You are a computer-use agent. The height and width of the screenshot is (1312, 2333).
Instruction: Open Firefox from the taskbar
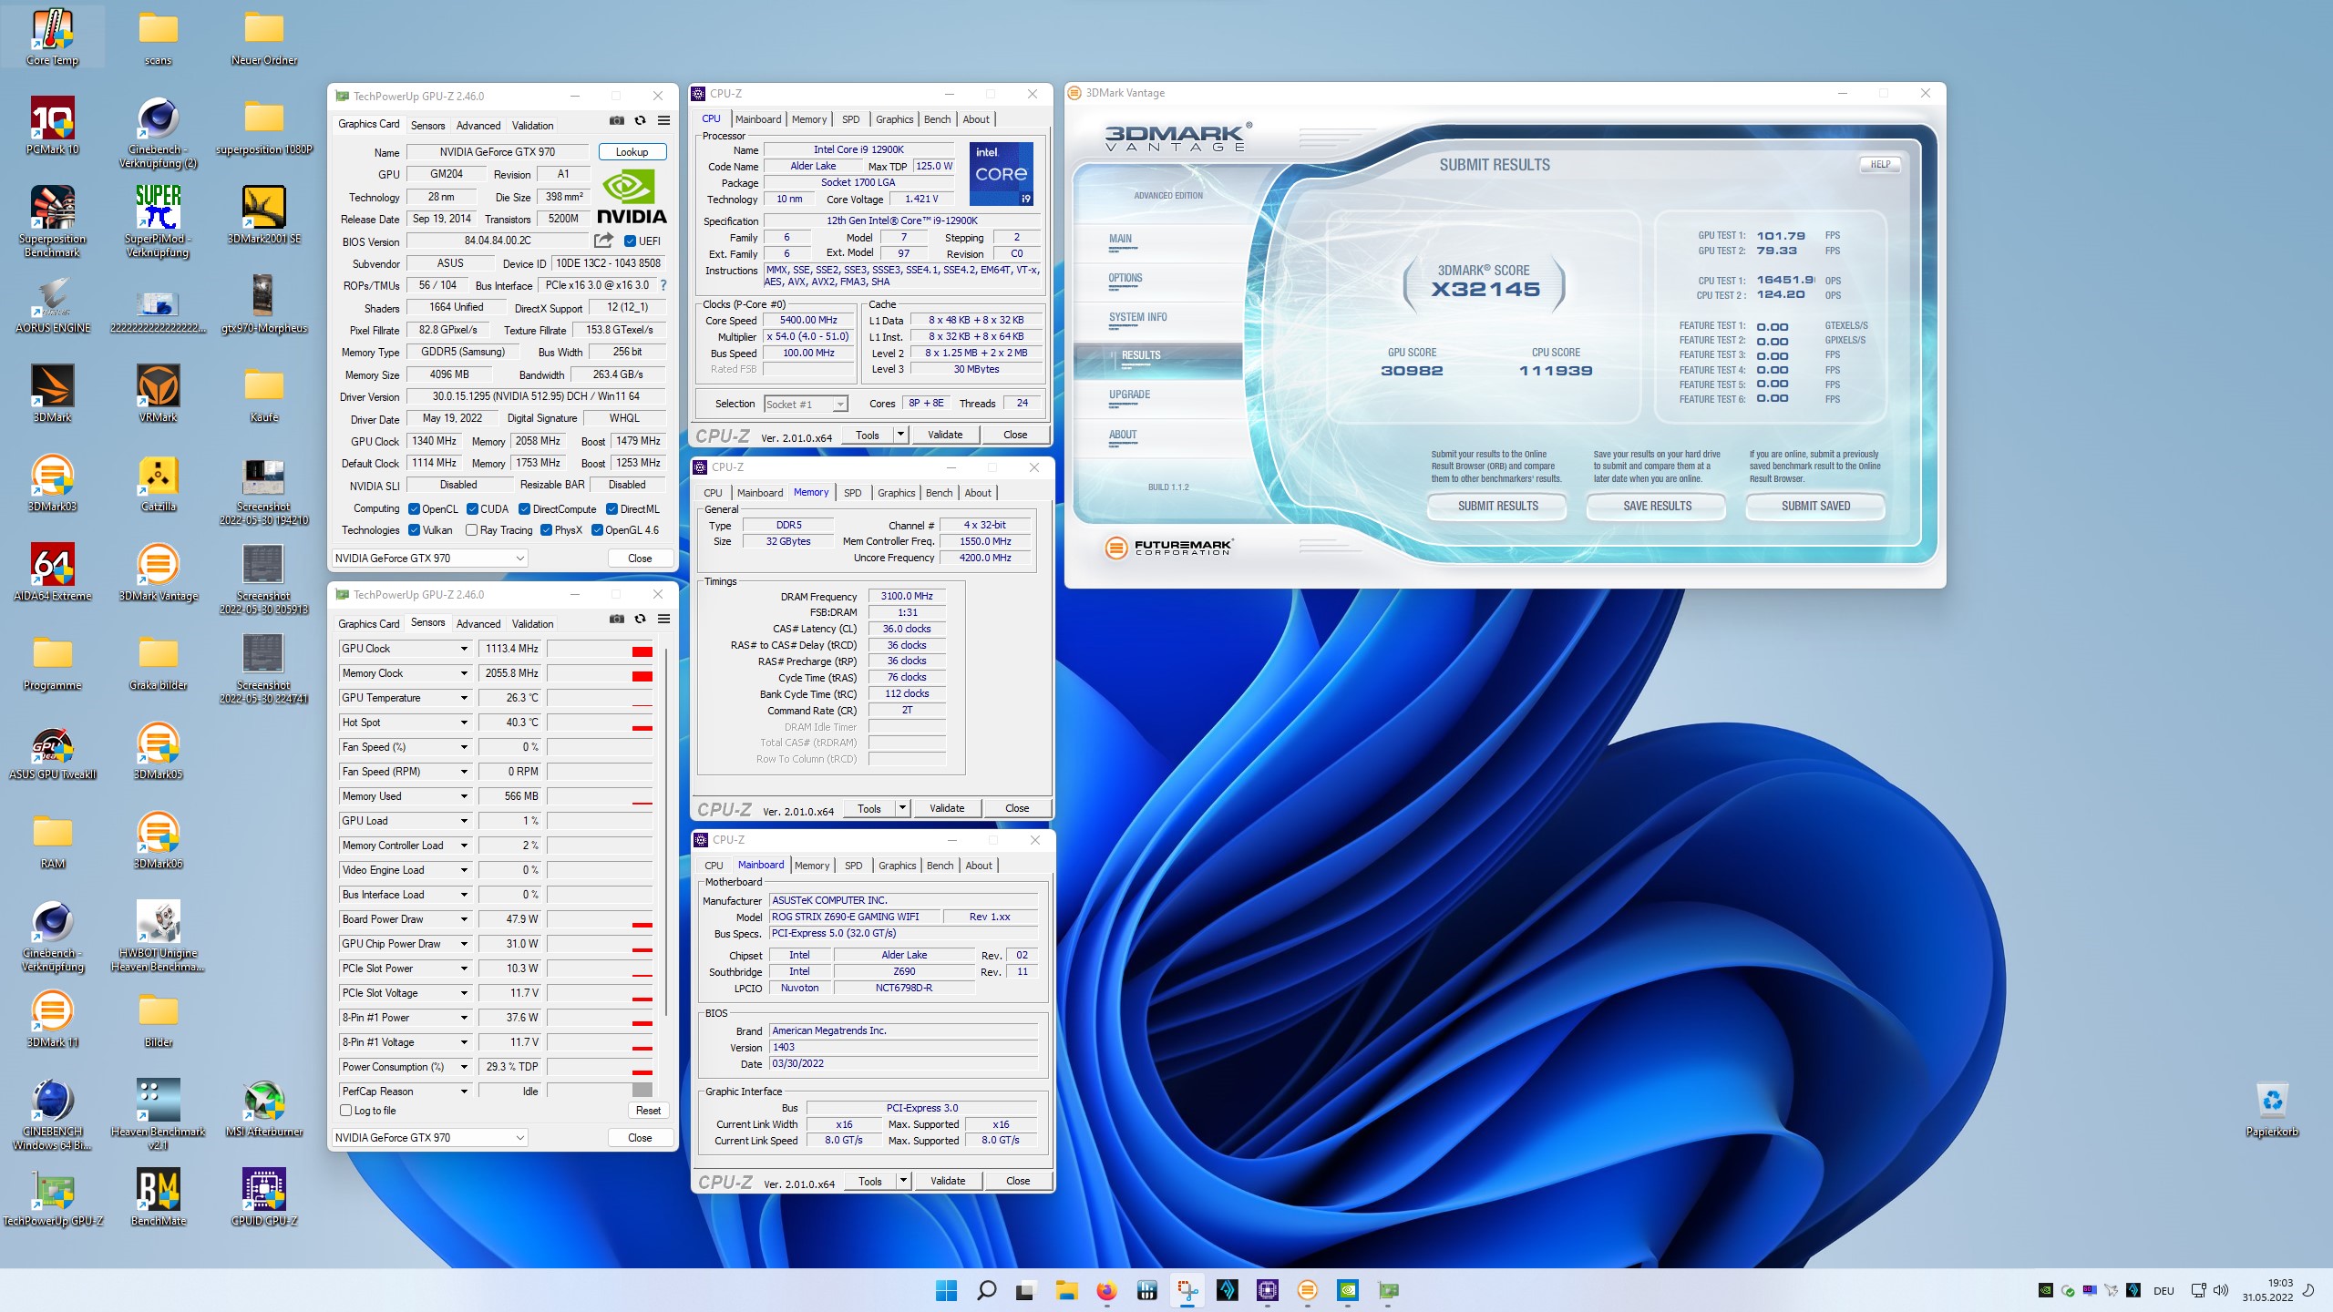coord(1106,1290)
